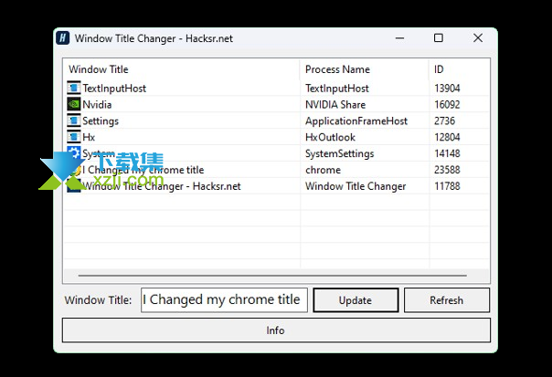Close the Window Title Changer window
The height and width of the screenshot is (377, 552).
pos(478,37)
